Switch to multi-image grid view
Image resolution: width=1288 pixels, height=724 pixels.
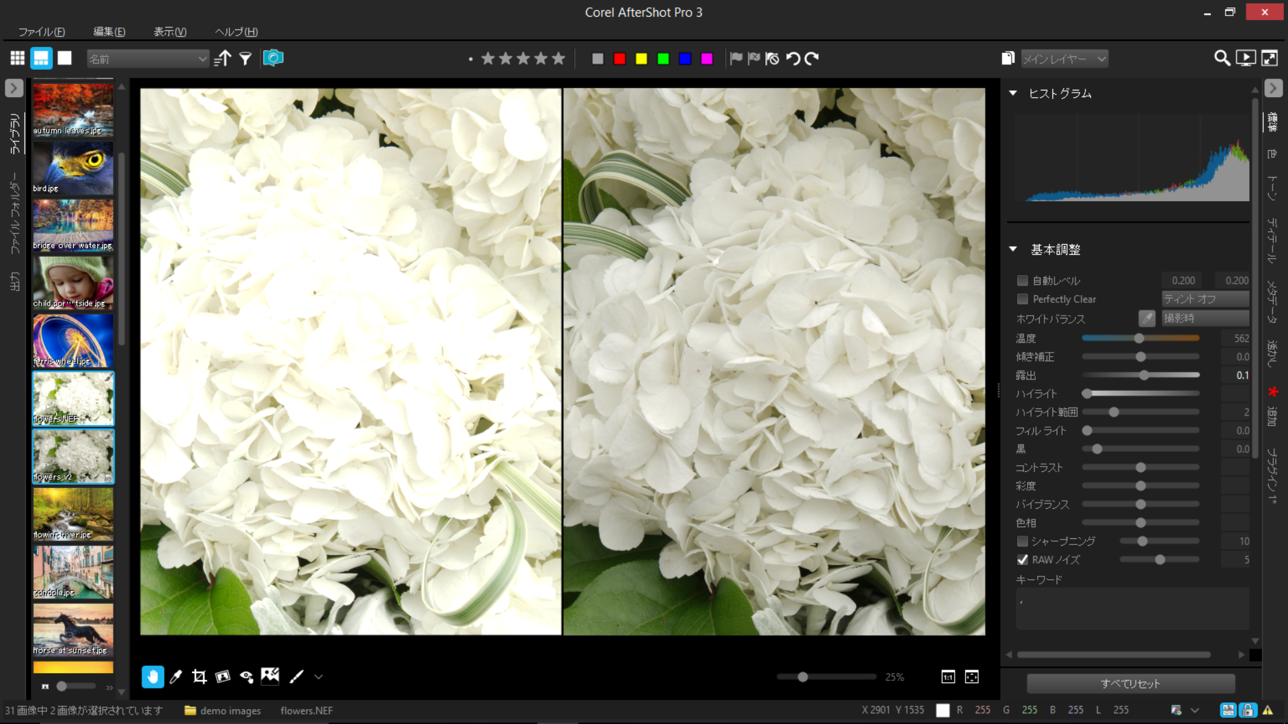[x=17, y=58]
